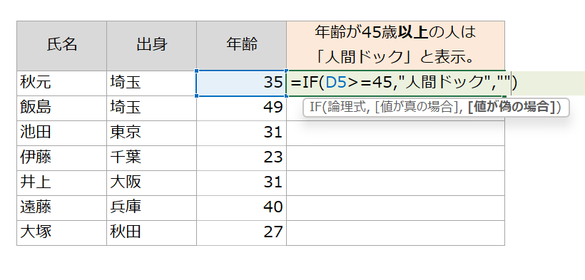The height and width of the screenshot is (280, 585).
Task: Select the 出身 header cell
Action: [151, 46]
